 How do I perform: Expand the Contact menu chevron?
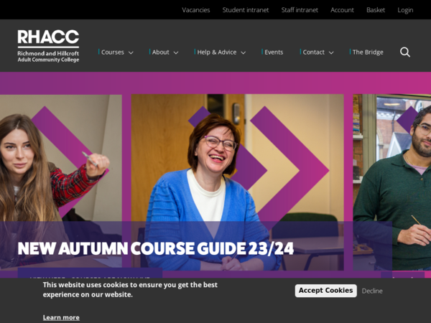click(x=331, y=52)
